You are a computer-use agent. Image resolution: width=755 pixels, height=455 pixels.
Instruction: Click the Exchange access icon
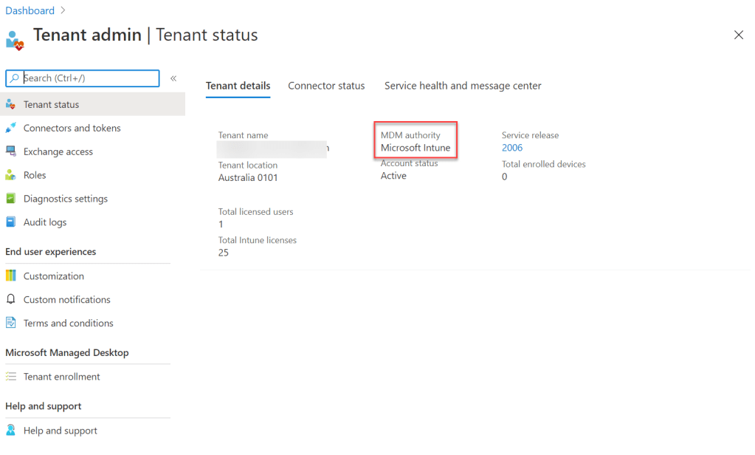pos(10,151)
